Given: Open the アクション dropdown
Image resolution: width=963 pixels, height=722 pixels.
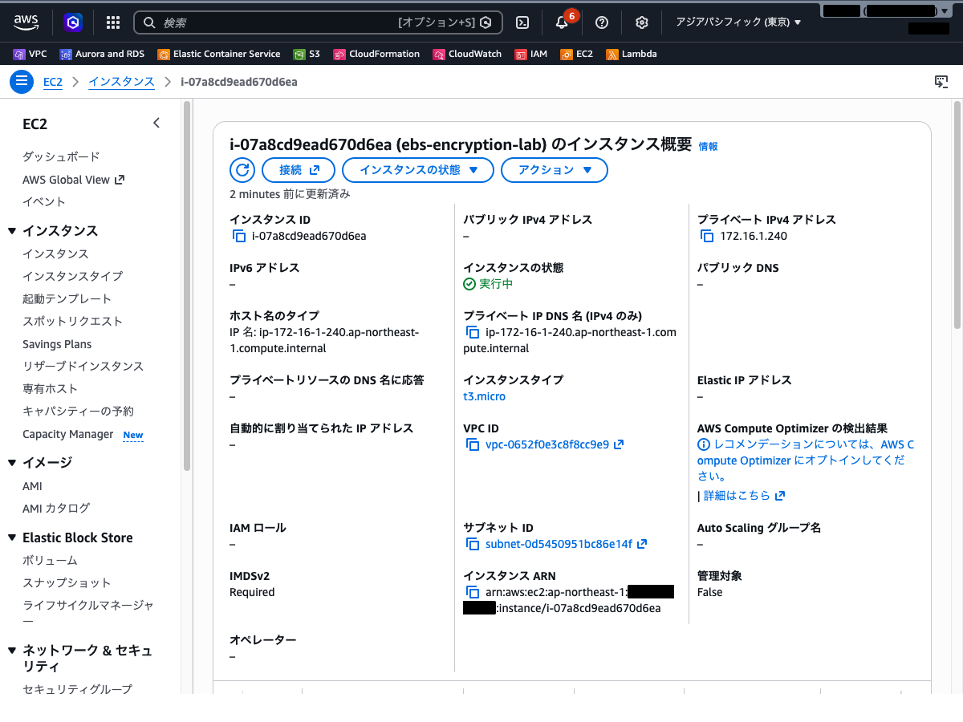Looking at the screenshot, I should click(555, 170).
